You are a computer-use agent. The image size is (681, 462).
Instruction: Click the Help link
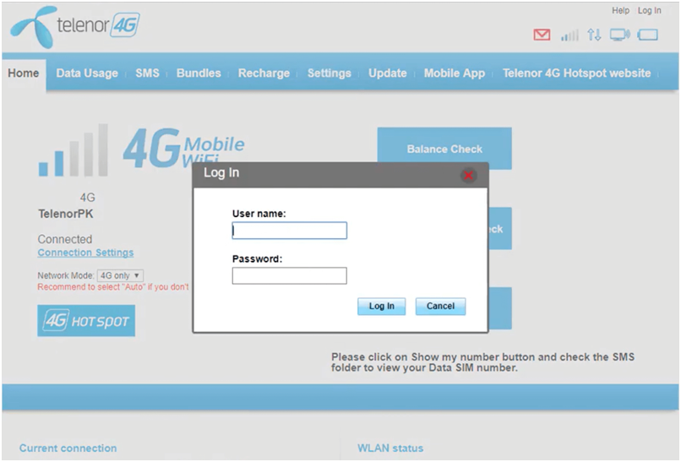click(x=621, y=10)
